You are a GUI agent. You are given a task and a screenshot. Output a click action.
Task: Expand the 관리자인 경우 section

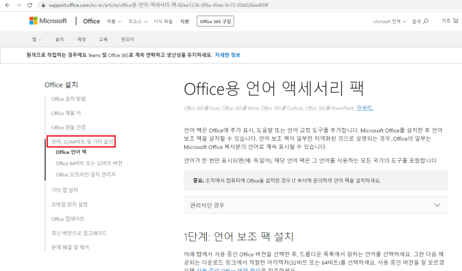coord(315,205)
